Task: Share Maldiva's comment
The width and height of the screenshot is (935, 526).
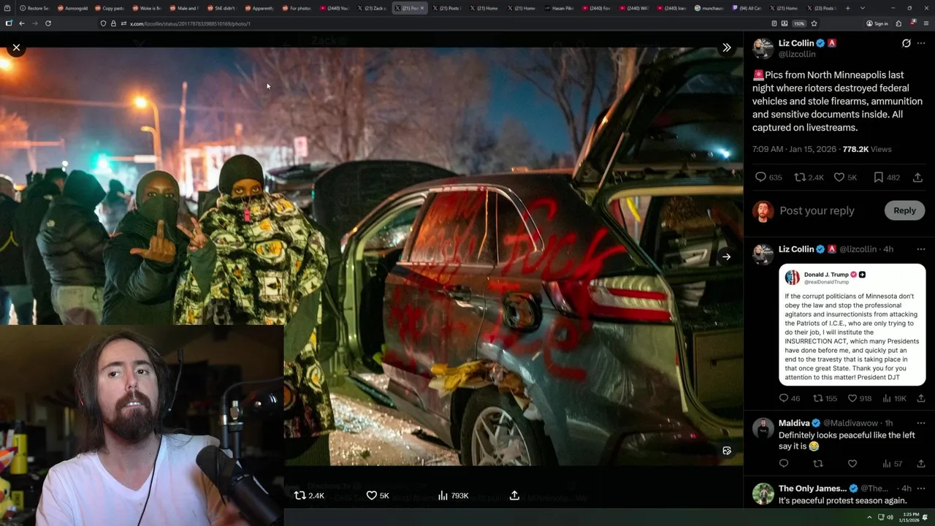Action: pos(921,463)
